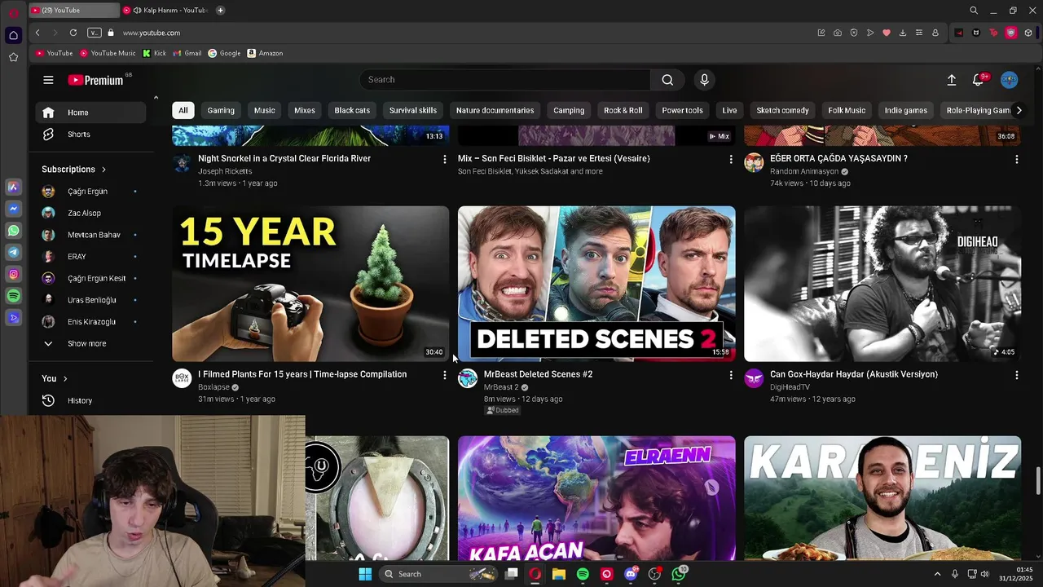
Task: Open the upload video icon
Action: pos(951,80)
